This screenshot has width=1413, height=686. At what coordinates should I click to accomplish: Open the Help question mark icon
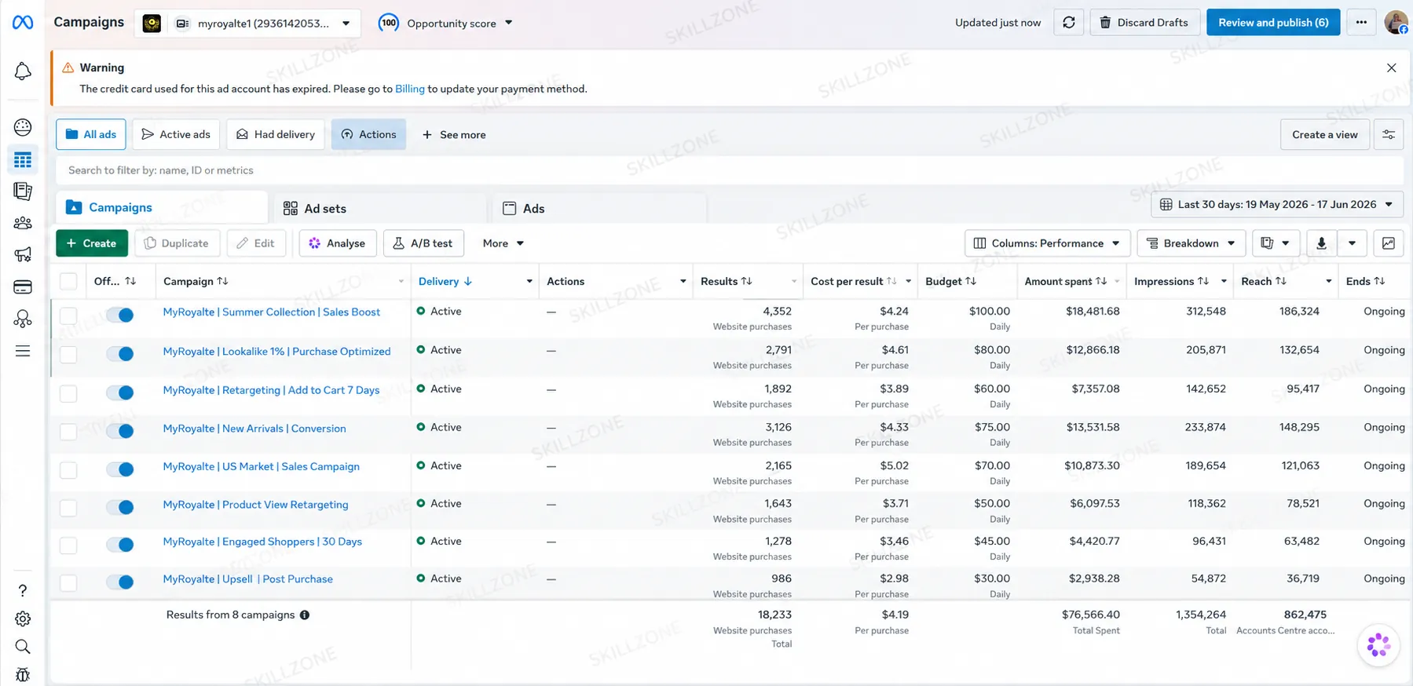23,590
